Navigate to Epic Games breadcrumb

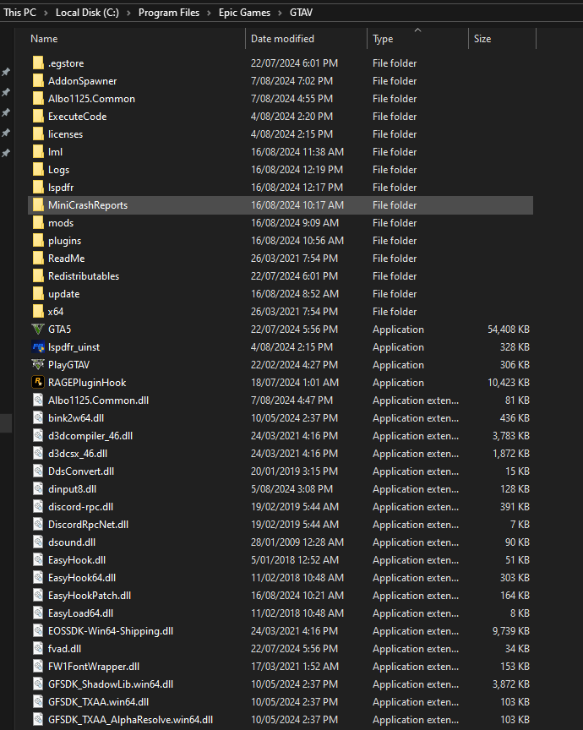[x=244, y=13]
